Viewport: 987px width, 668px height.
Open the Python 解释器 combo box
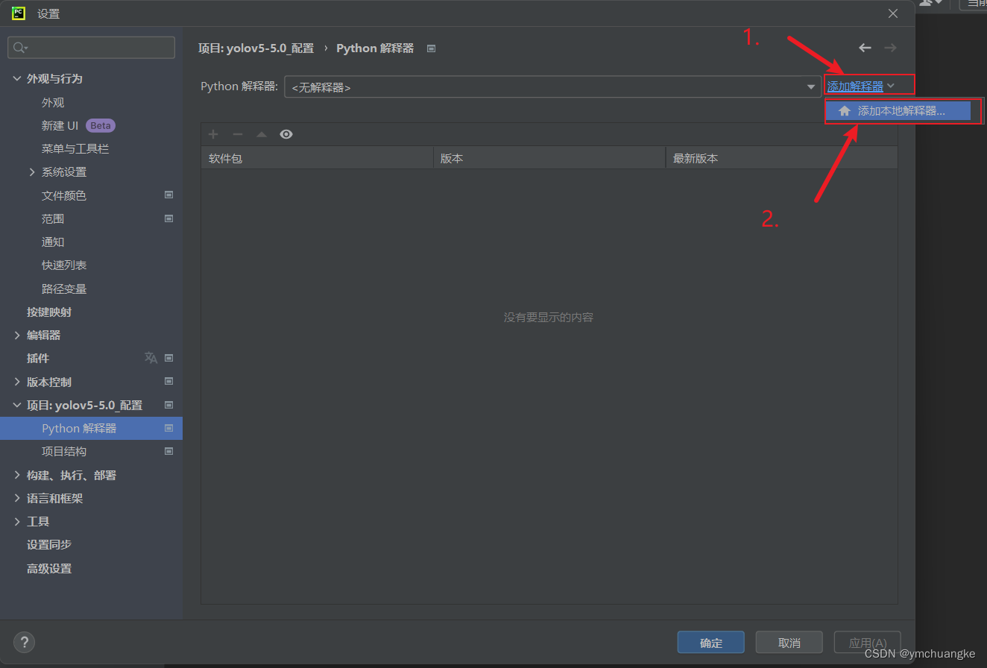[552, 87]
